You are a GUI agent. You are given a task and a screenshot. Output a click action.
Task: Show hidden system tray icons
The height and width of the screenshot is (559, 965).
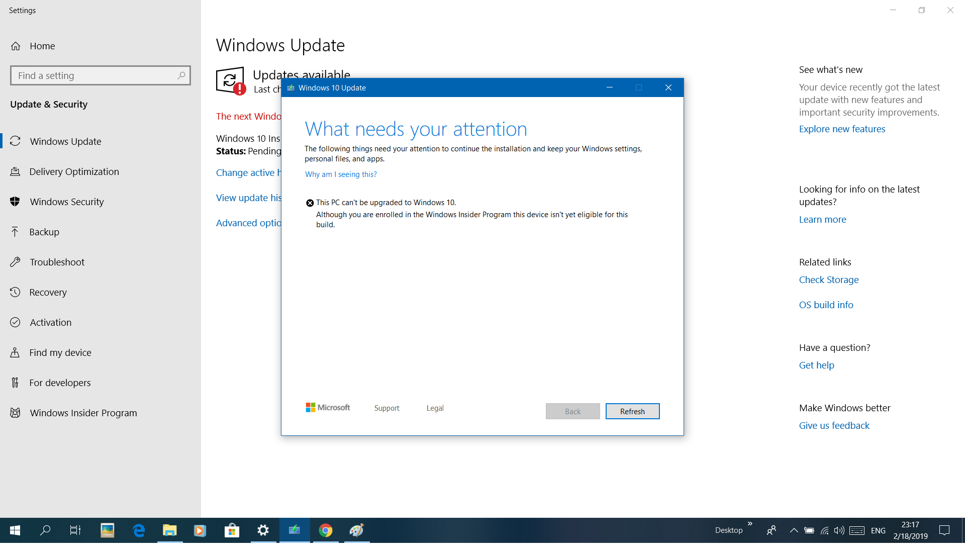[794, 530]
